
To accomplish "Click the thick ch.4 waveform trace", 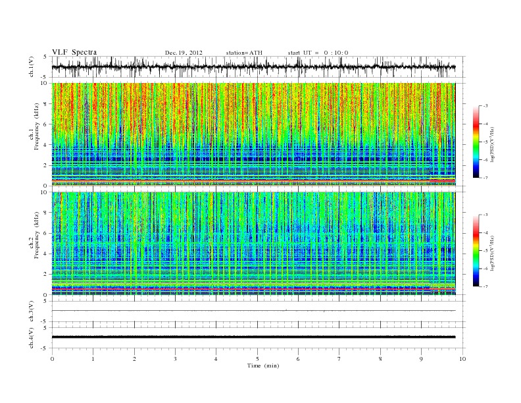I will pos(253,337).
